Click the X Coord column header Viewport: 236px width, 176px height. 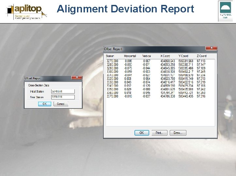pyautogui.click(x=165, y=56)
